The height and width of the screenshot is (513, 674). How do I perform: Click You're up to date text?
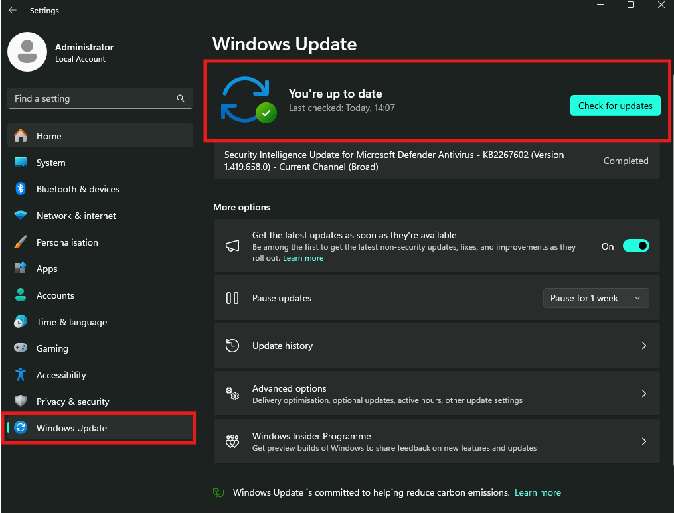[335, 94]
